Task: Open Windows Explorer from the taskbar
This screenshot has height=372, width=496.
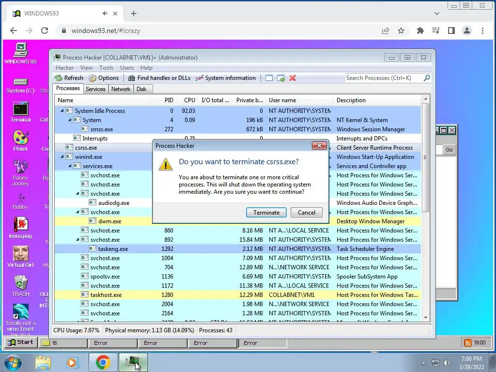Action: pos(43,362)
